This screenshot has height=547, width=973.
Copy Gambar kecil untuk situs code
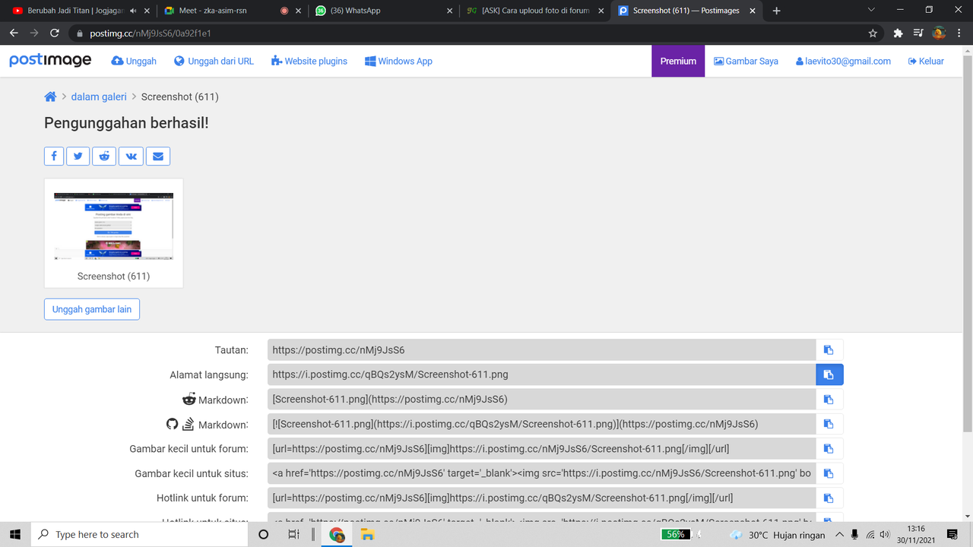[x=829, y=473]
